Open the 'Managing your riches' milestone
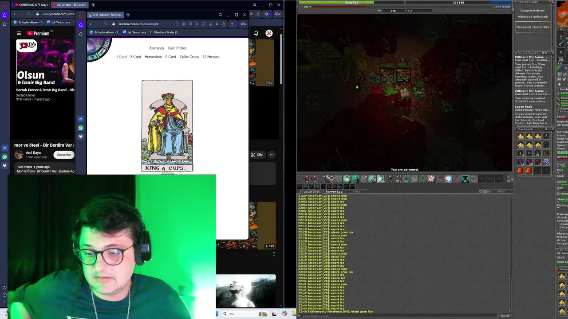The height and width of the screenshot is (319, 568). 533,27
